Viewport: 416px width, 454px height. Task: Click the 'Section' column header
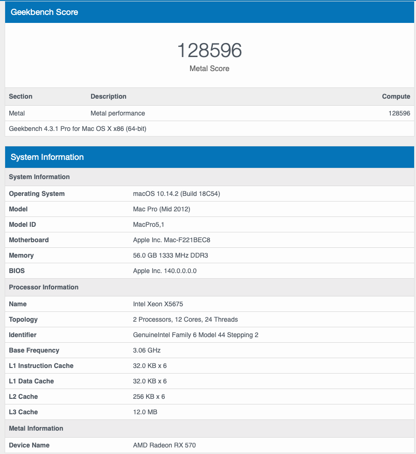[x=21, y=96]
